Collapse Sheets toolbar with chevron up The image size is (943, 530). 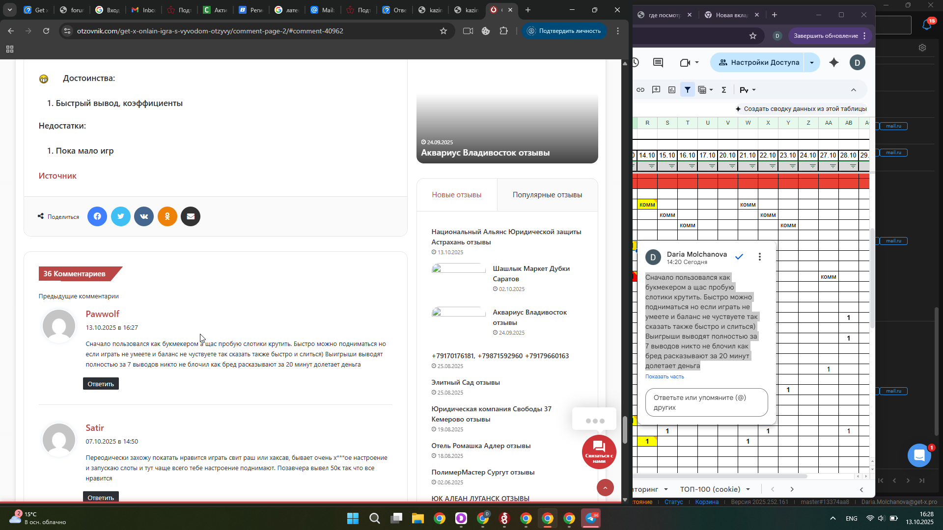pyautogui.click(x=854, y=90)
